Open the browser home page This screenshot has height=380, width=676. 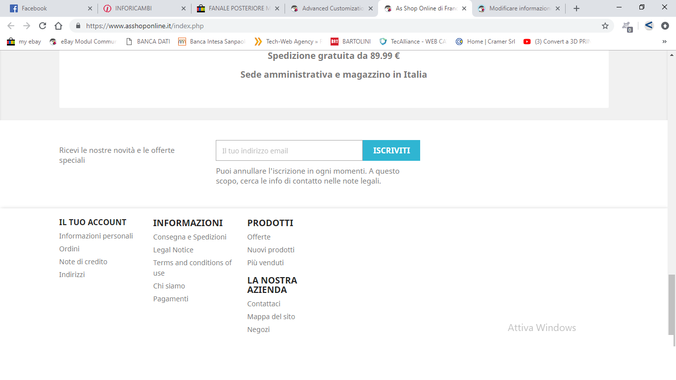click(x=58, y=26)
